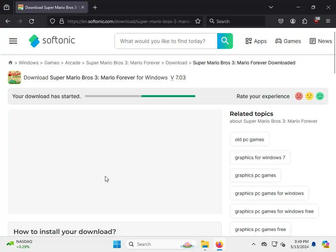This screenshot has width=336, height=252.
Task: Submit search with magnifier button
Action: [x=225, y=41]
